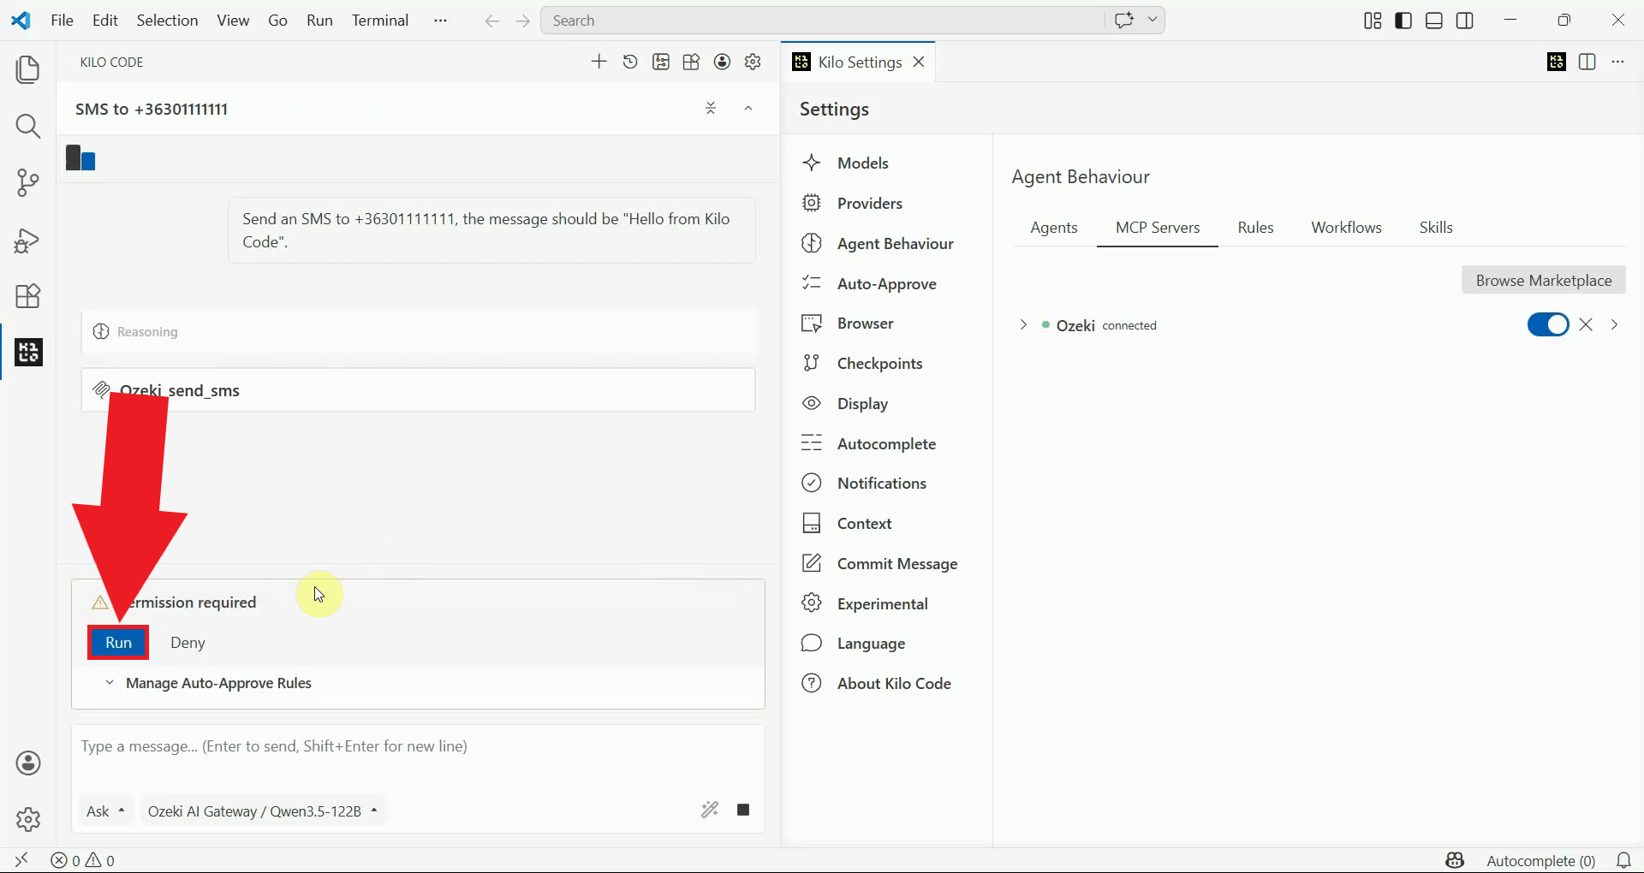The height and width of the screenshot is (873, 1644).
Task: Switch to the Skills tab
Action: coord(1436,228)
